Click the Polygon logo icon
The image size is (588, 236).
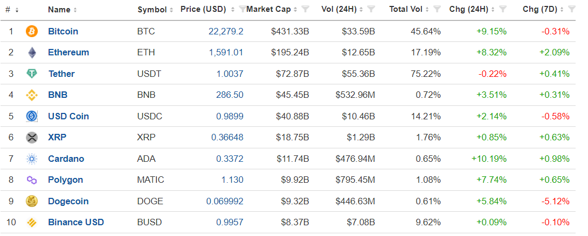32,180
